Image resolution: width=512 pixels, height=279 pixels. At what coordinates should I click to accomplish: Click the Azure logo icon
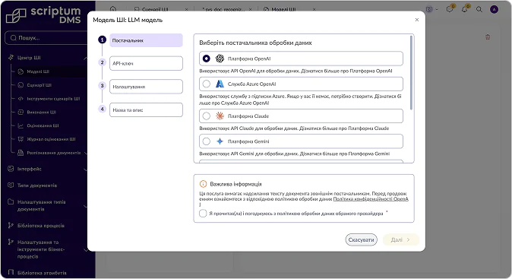[220, 84]
